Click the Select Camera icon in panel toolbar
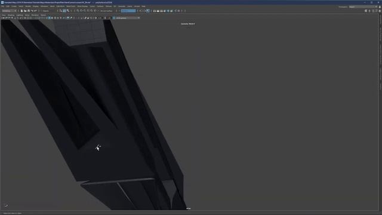This screenshot has height=215, width=382. click(3, 18)
